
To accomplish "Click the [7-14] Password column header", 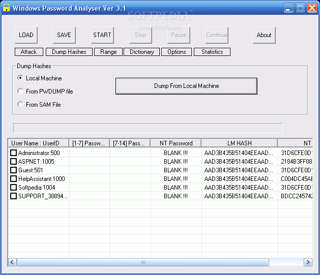I will click(x=130, y=143).
